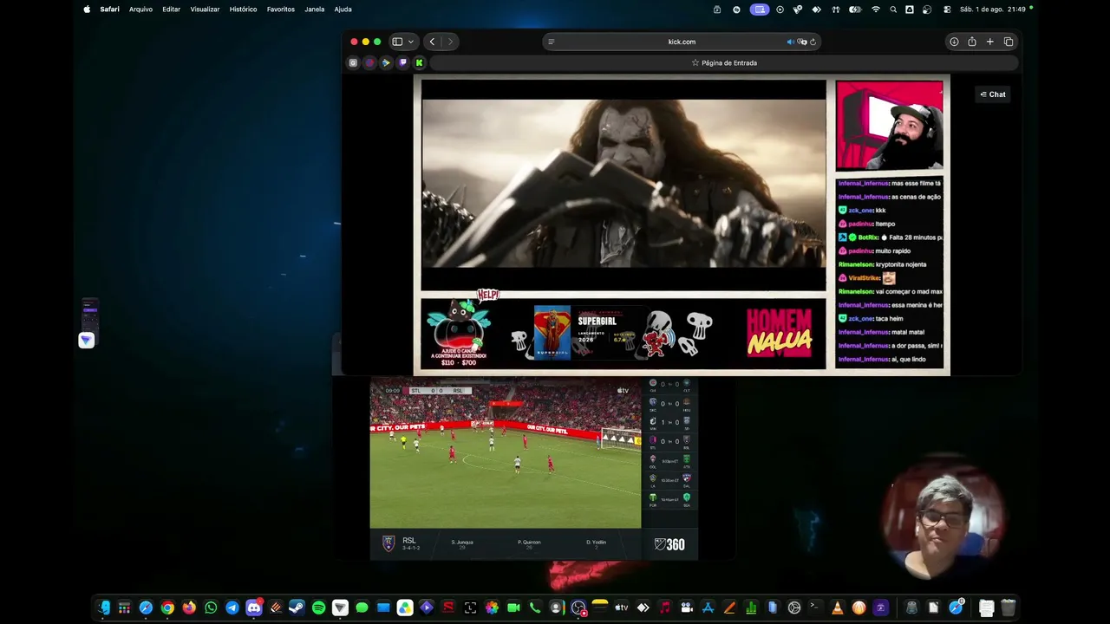Image resolution: width=1110 pixels, height=624 pixels.
Task: Open FaceTime from the Dock
Action: click(x=513, y=608)
